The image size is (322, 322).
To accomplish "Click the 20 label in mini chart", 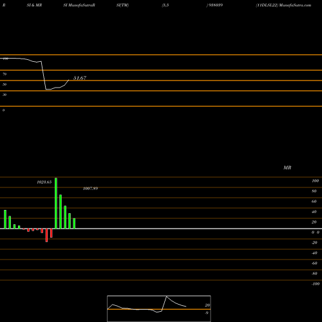I will point(207,305).
